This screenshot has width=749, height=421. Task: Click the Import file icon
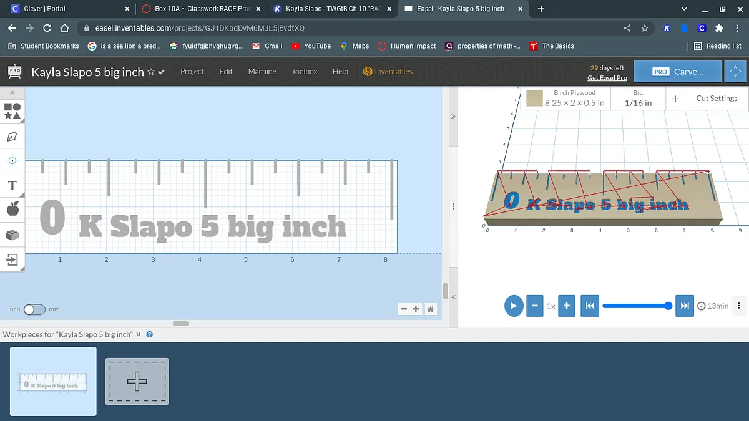[x=12, y=259]
